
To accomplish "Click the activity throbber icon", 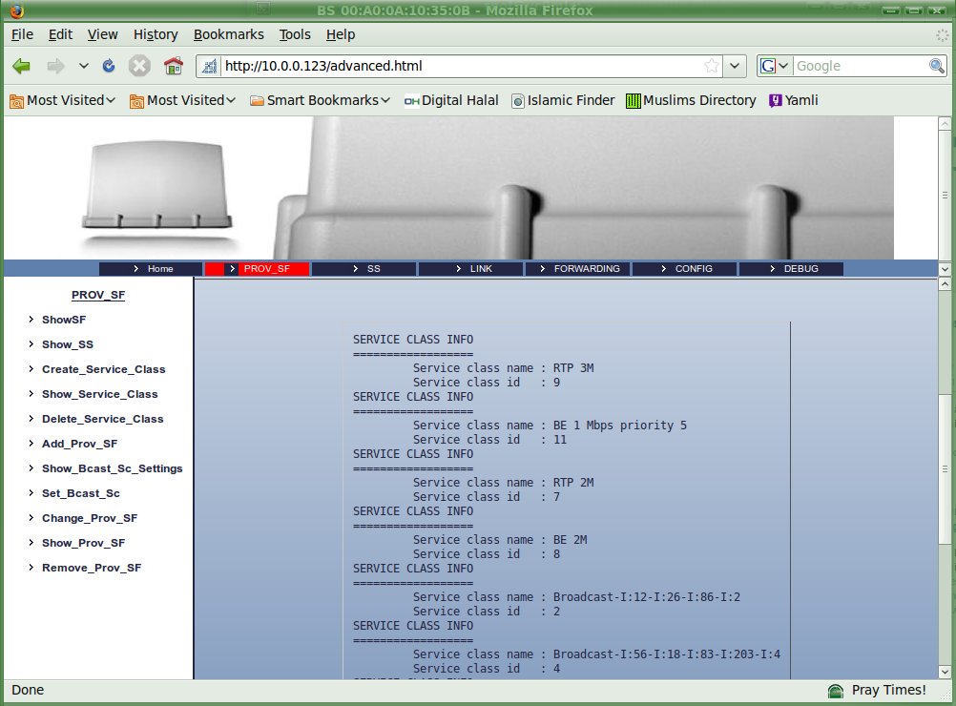I will [942, 35].
